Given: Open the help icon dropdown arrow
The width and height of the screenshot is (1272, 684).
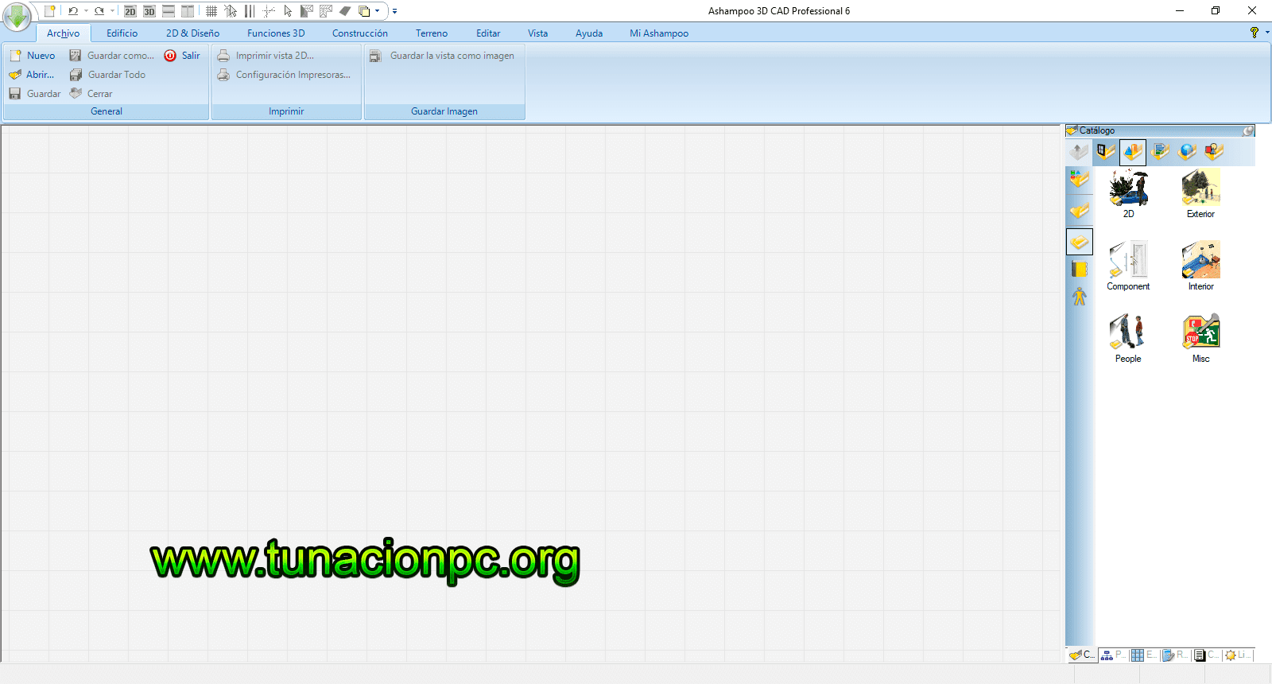Looking at the screenshot, I should coord(1267,33).
